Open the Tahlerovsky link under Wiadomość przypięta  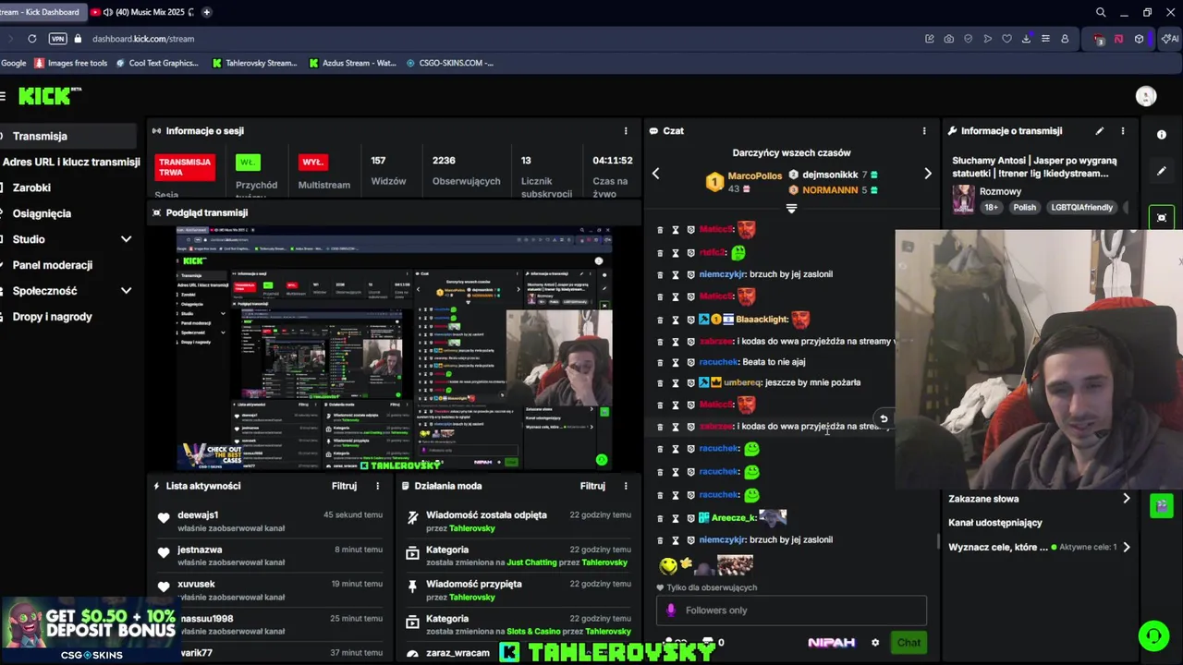click(x=472, y=597)
